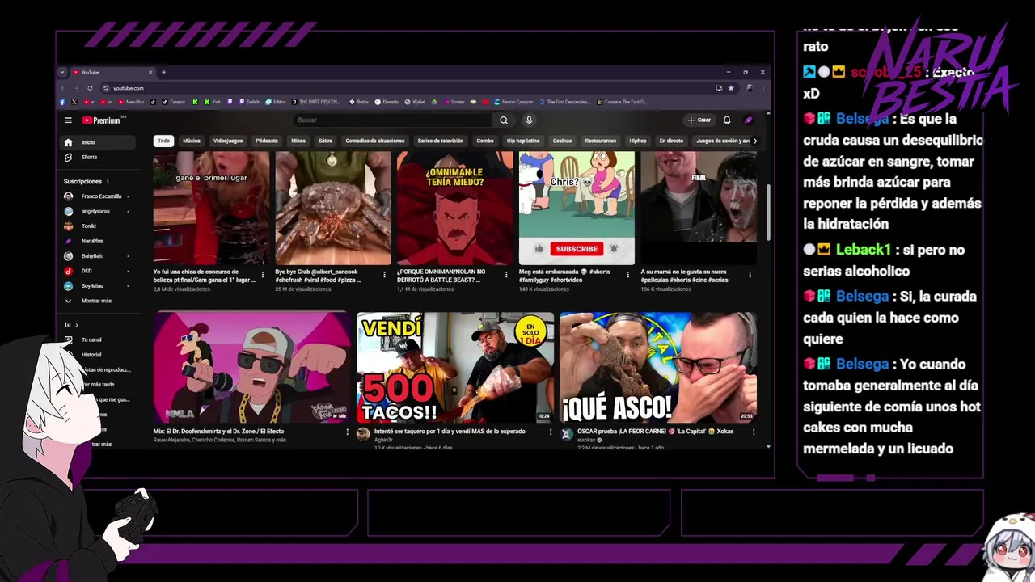1035x582 pixels.
Task: Open new browser tab with plus button
Action: click(163, 72)
